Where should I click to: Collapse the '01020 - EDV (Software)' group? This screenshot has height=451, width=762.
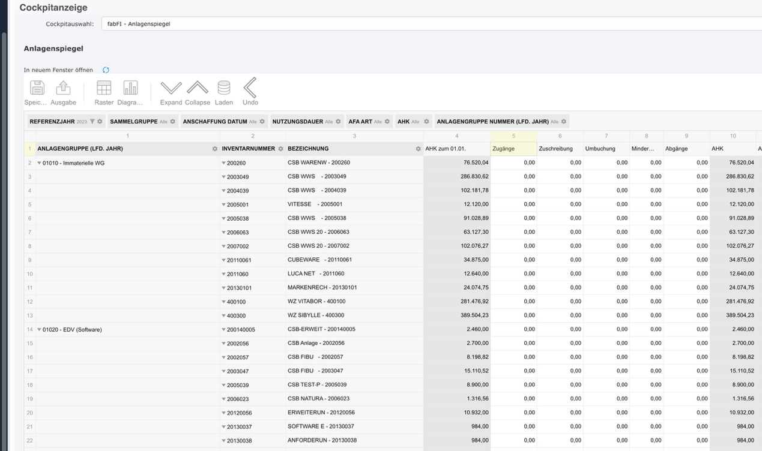tap(40, 330)
